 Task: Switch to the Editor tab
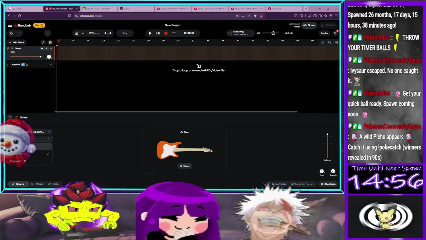[x=54, y=184]
